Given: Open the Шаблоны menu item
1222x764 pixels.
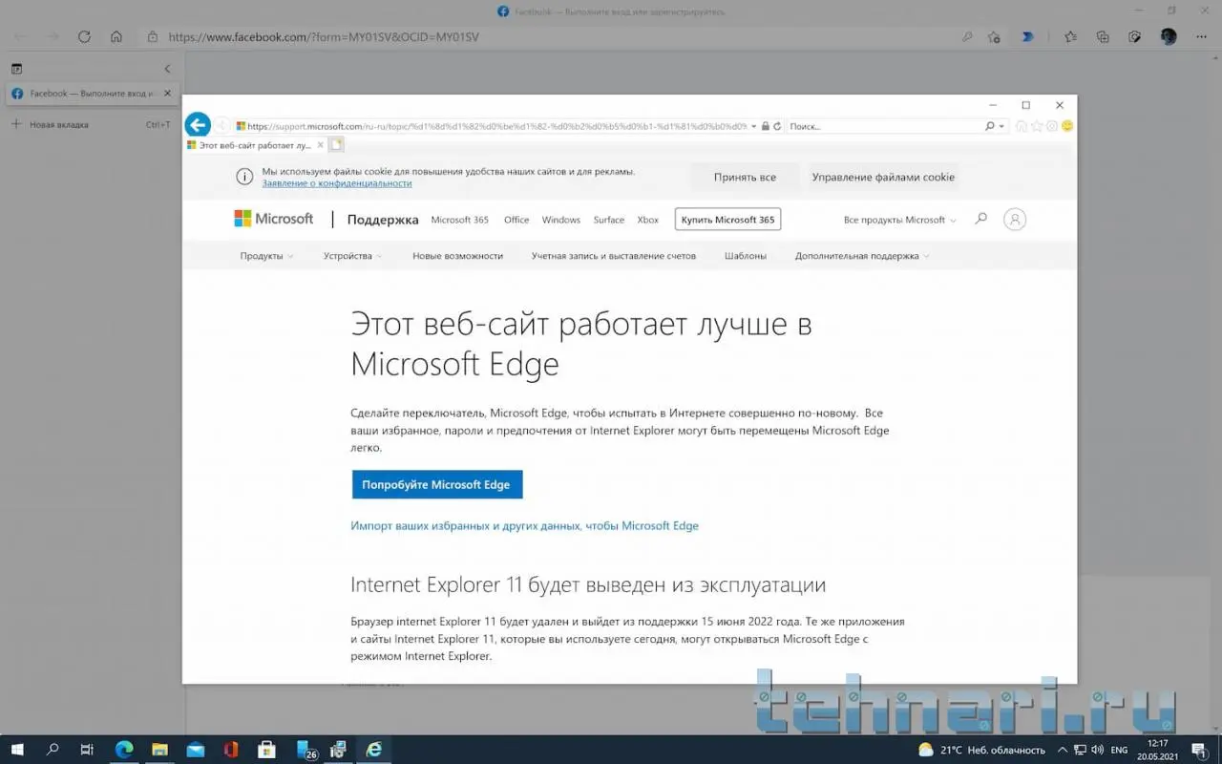Looking at the screenshot, I should click(746, 256).
